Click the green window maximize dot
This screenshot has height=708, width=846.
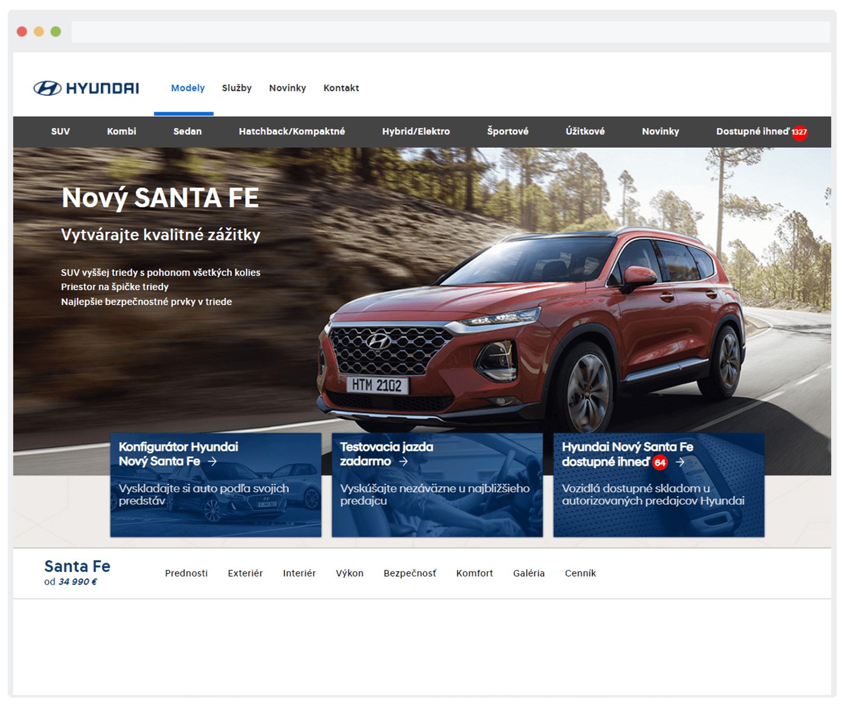(x=56, y=32)
